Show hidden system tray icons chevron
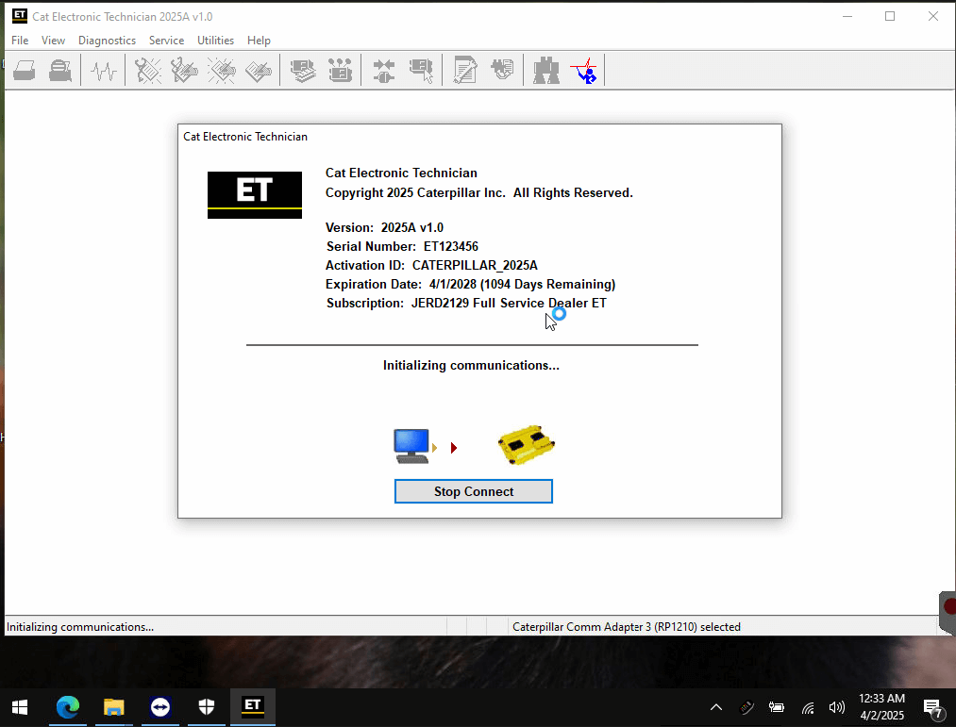 pos(716,707)
